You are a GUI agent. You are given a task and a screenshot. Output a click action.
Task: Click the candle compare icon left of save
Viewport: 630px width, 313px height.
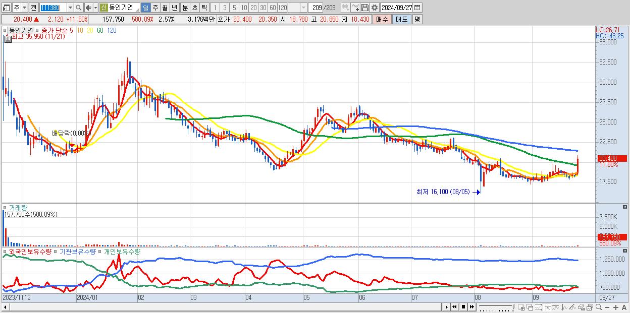tap(345, 8)
